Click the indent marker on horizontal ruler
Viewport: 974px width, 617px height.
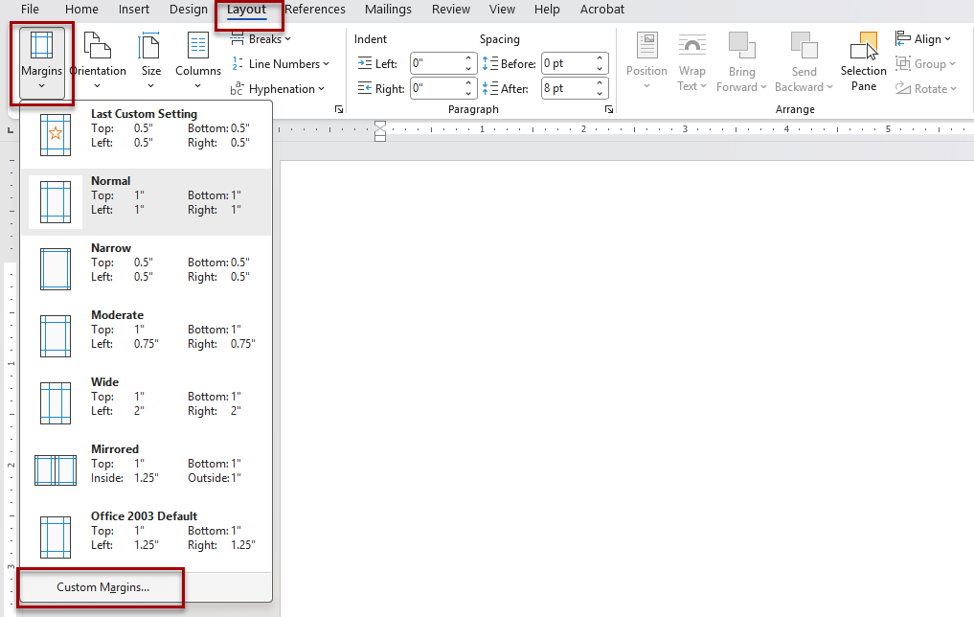point(380,131)
